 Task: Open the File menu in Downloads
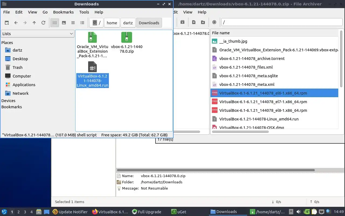6,12
